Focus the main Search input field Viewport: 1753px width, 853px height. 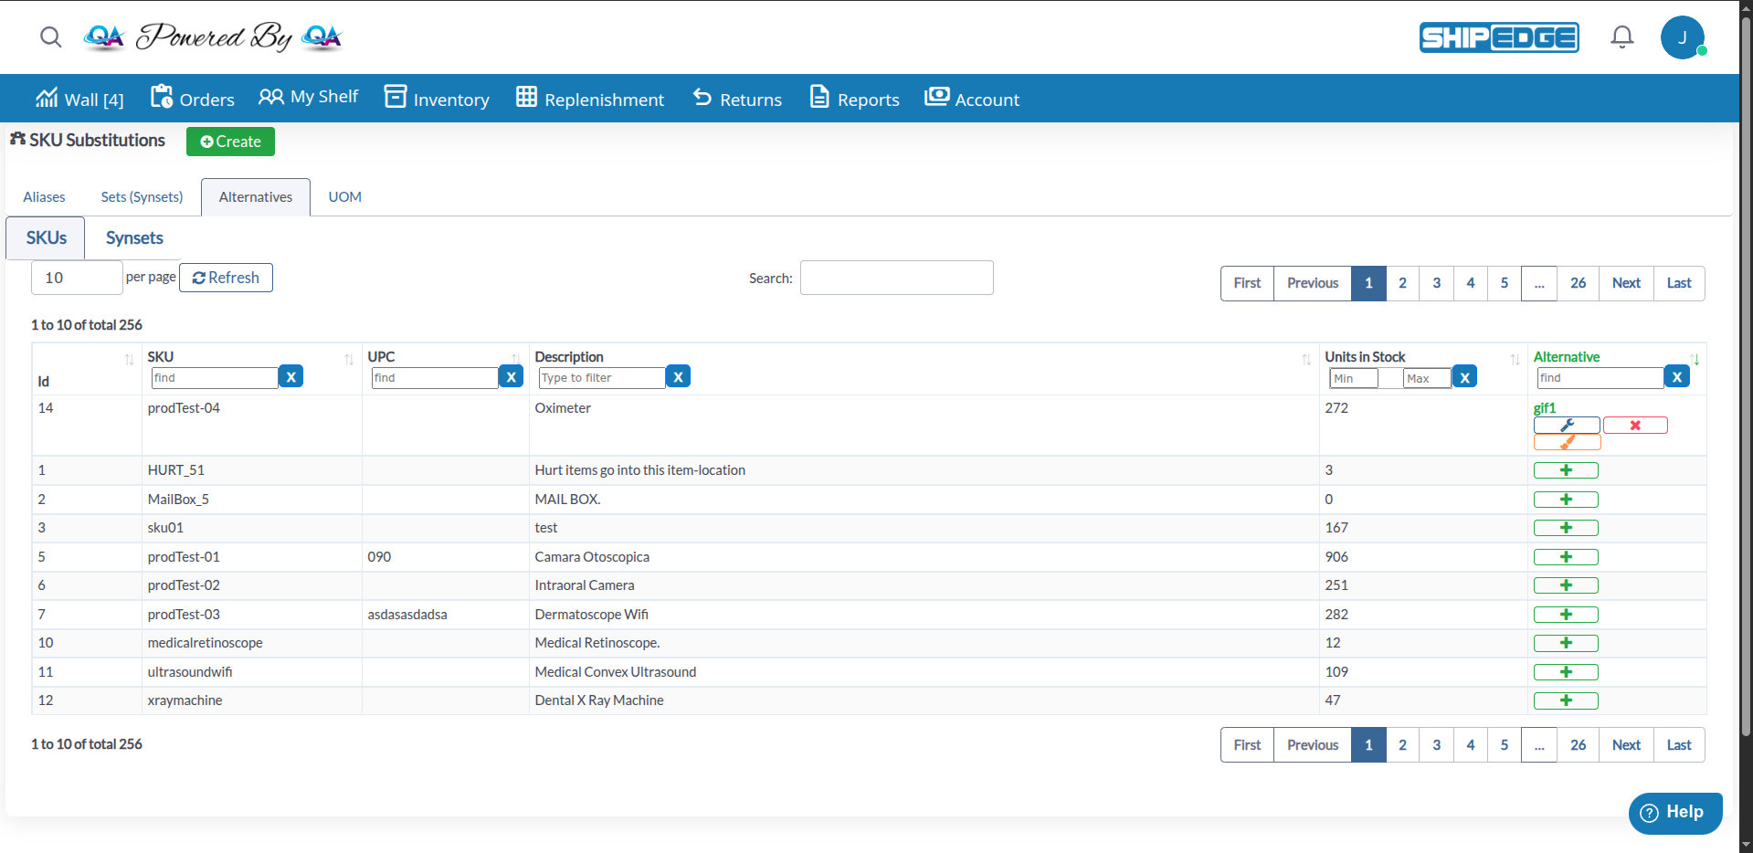click(x=896, y=278)
